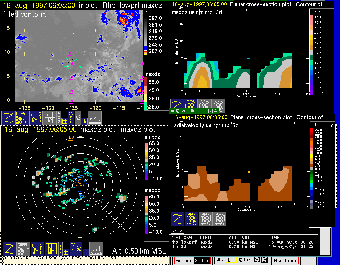Toggle Set Time mode
340x265 pixels.
click(202, 261)
